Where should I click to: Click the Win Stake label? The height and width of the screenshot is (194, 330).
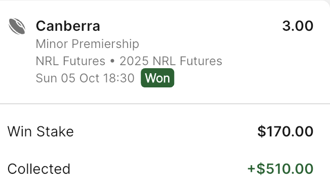40,131
